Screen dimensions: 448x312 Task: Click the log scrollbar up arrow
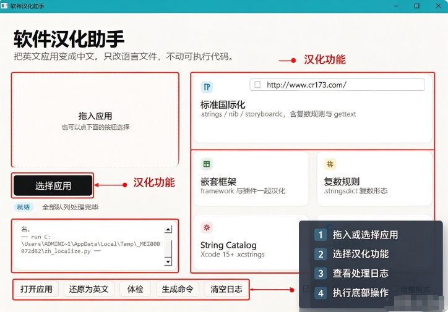(x=168, y=229)
